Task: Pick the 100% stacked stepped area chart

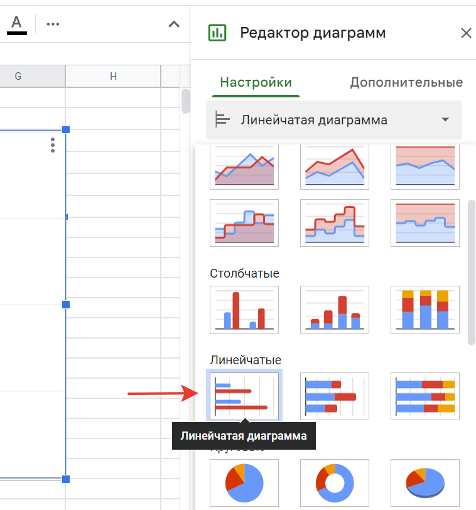Action: pos(425,224)
